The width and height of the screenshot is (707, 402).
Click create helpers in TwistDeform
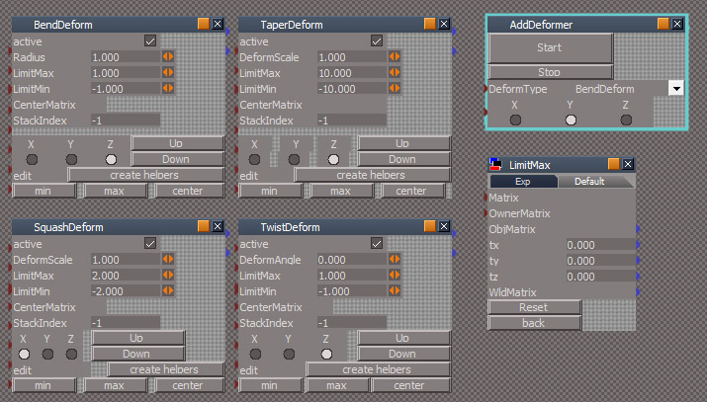coord(378,369)
